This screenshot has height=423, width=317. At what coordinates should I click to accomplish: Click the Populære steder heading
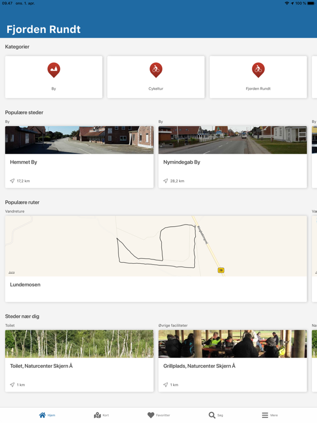click(24, 112)
